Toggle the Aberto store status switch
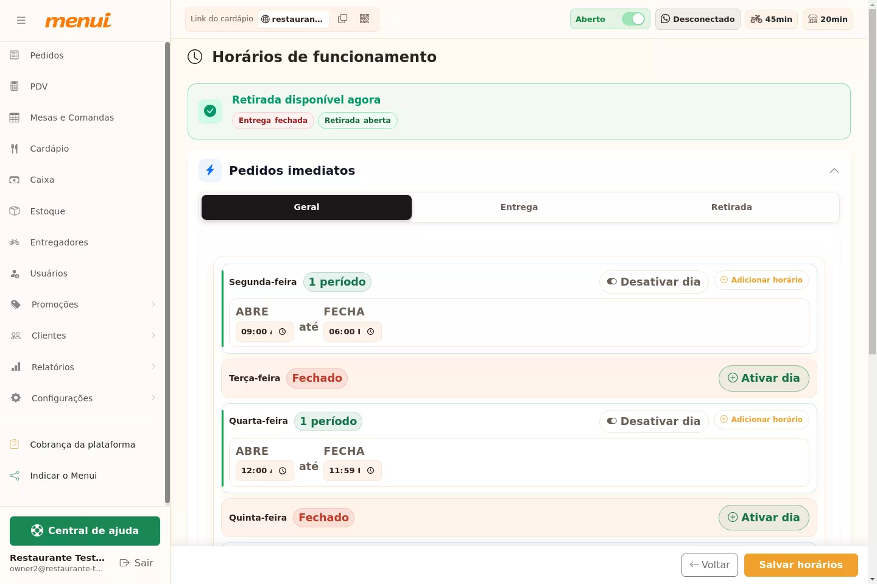The width and height of the screenshot is (877, 584). [633, 19]
